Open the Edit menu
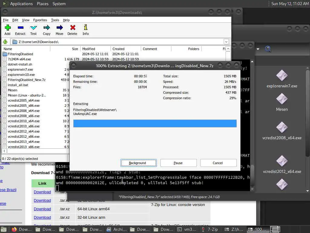This screenshot has width=310, height=233. click(15, 20)
